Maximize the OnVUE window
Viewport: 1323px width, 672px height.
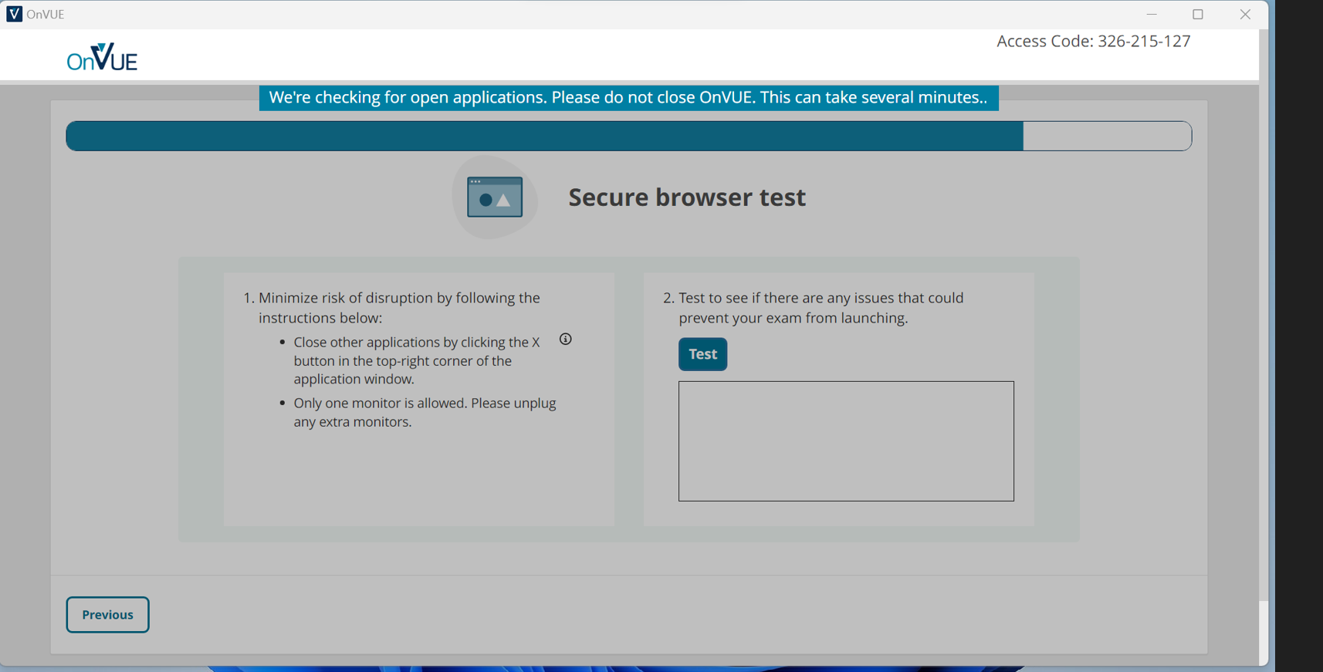[x=1198, y=14]
